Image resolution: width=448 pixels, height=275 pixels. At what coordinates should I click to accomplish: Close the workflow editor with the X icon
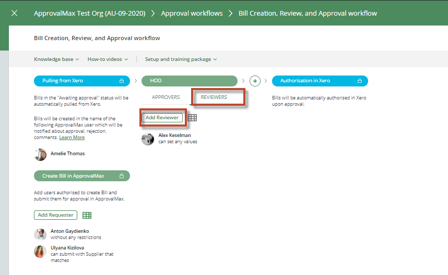[14, 13]
